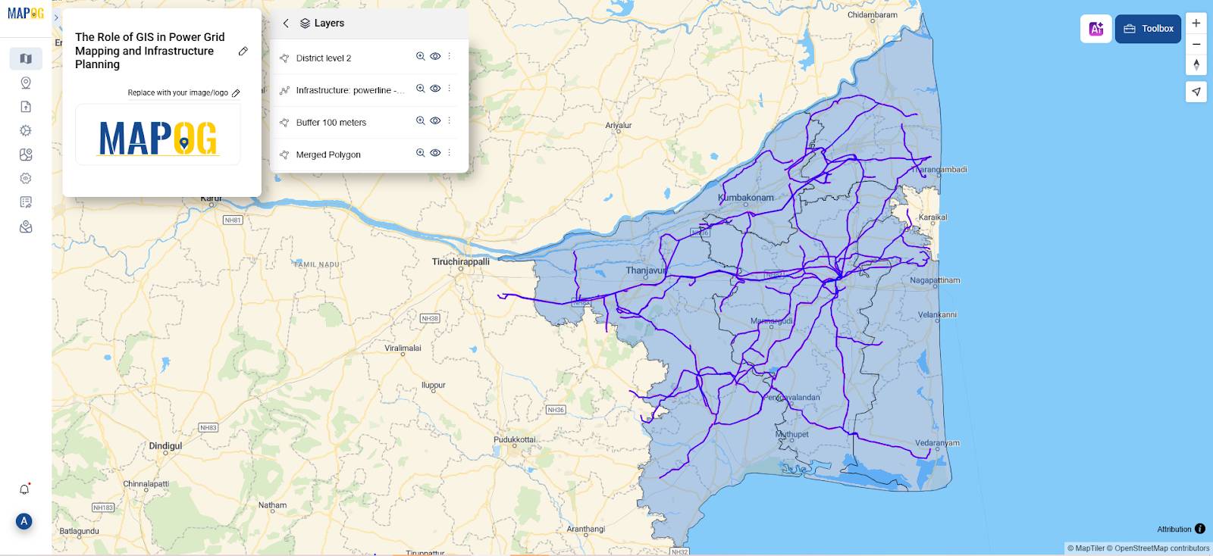Click the Attribution info button

[1200, 529]
